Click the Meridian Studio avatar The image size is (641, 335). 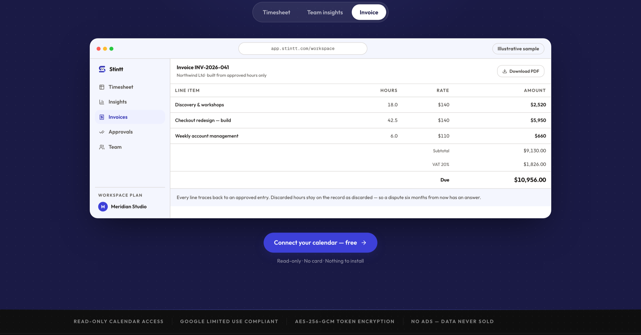coord(103,206)
